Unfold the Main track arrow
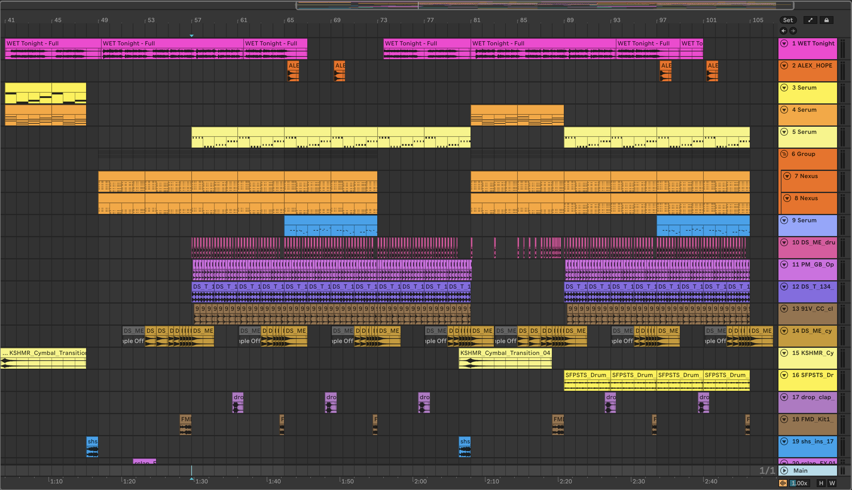The width and height of the screenshot is (852, 490). click(x=784, y=471)
